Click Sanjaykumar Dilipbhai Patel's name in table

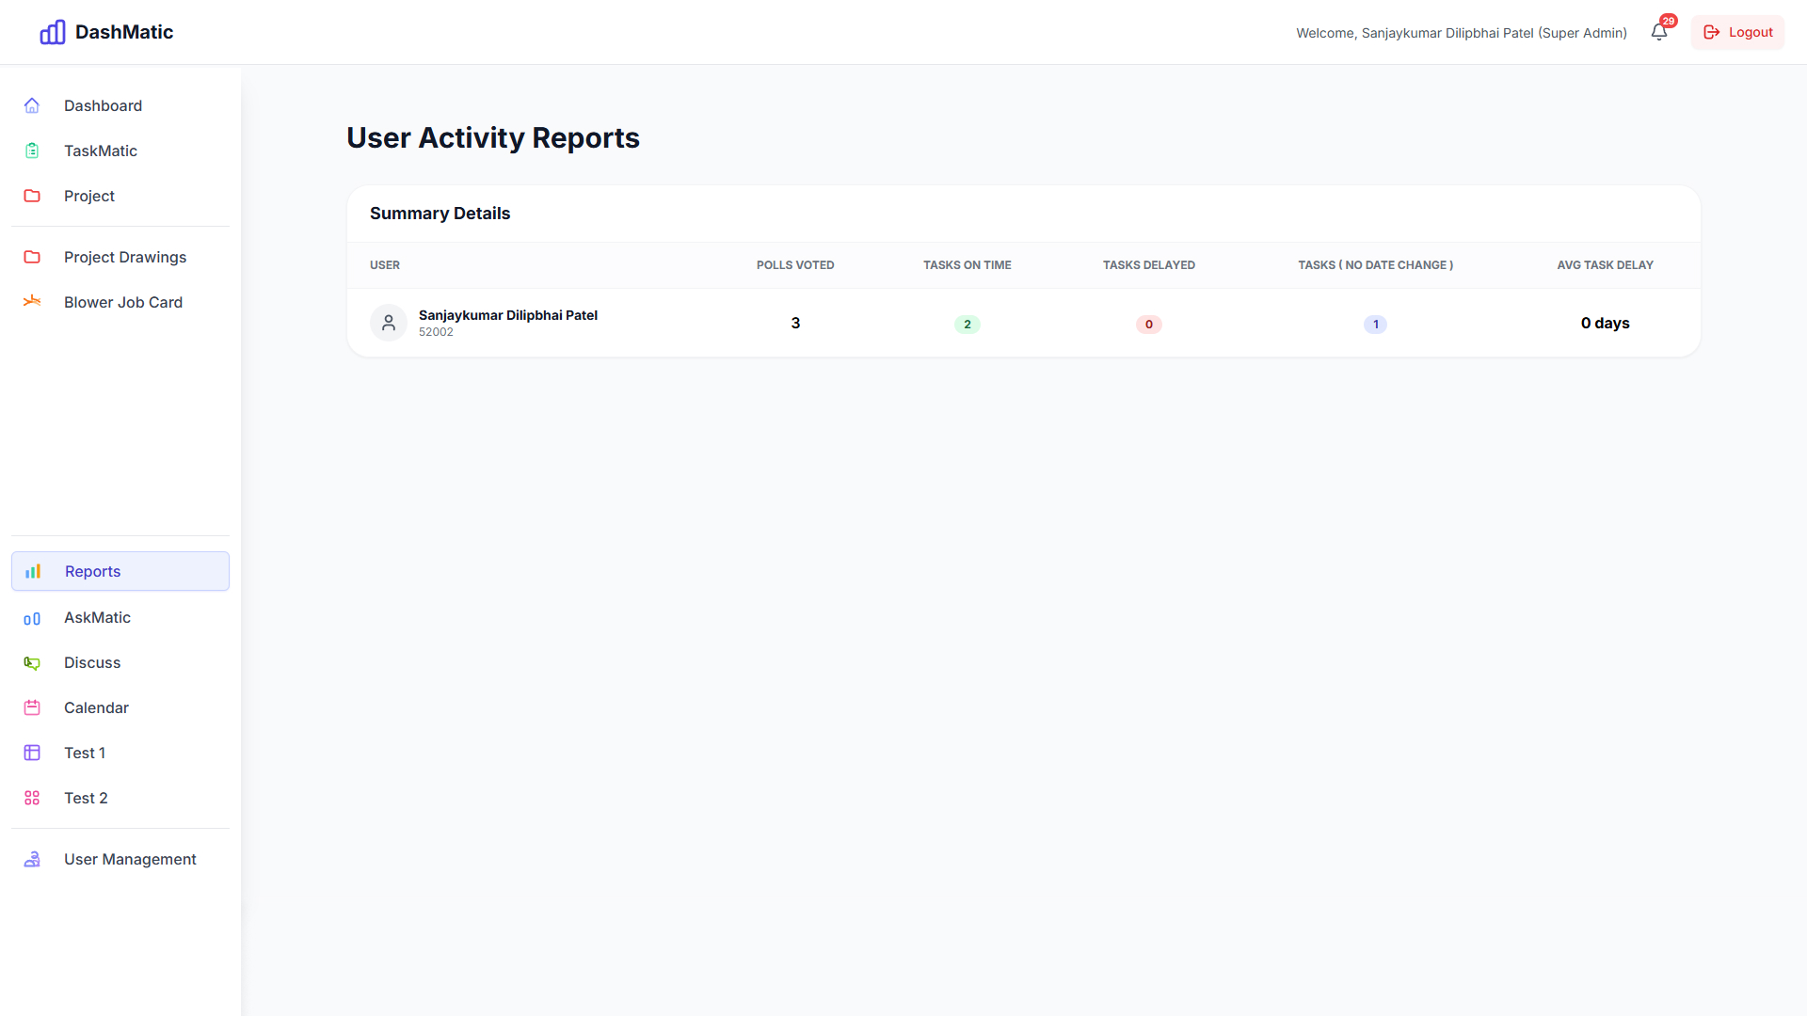[508, 315]
